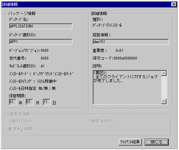Click the クライアント結果 button
Screen dimensions: 179x150
[x=130, y=142]
